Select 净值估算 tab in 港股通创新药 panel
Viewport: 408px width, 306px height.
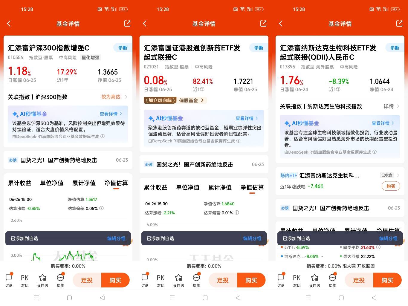(x=252, y=187)
